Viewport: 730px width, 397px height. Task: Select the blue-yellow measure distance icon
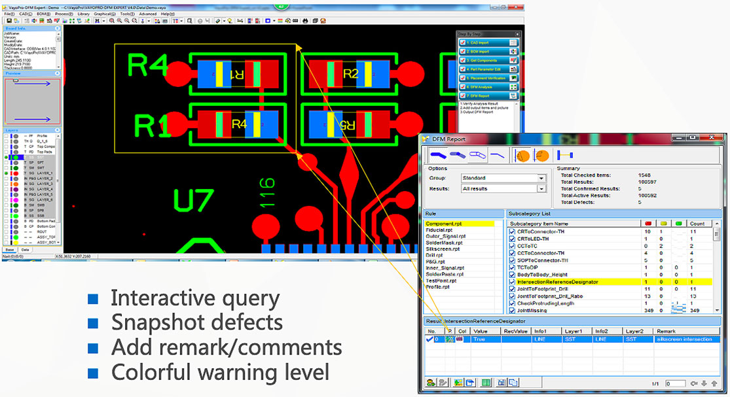[565, 156]
